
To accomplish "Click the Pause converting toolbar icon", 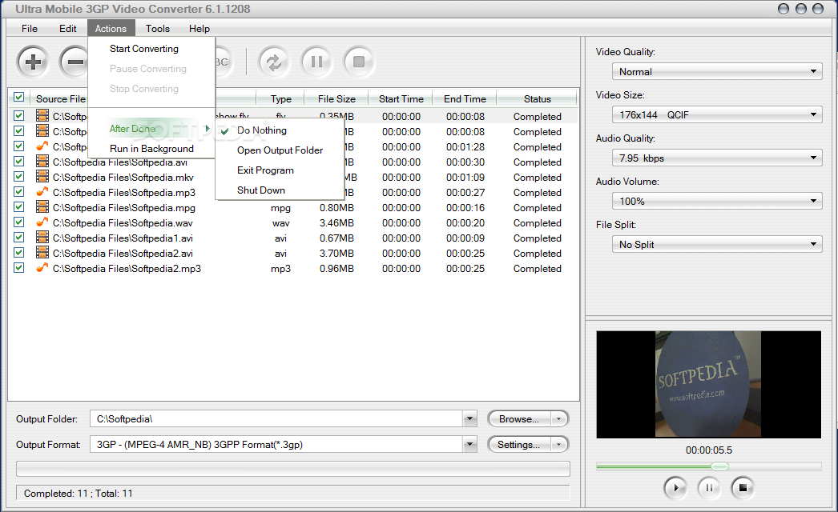I will tap(316, 62).
